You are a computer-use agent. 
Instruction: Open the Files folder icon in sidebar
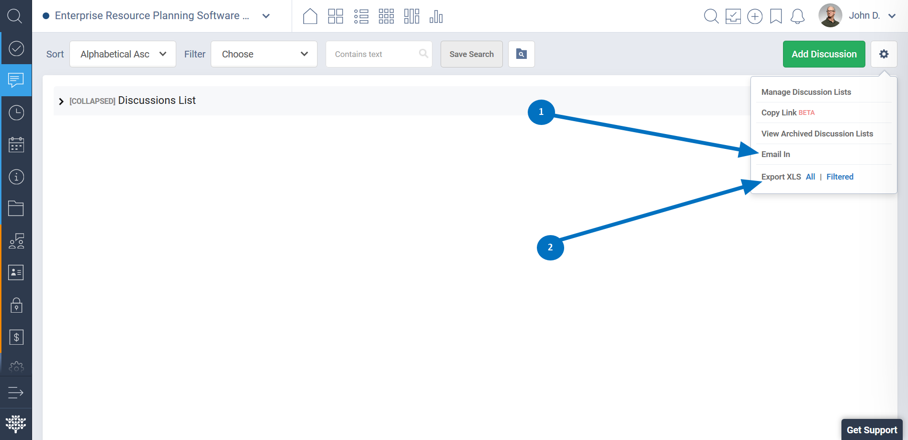(x=16, y=208)
